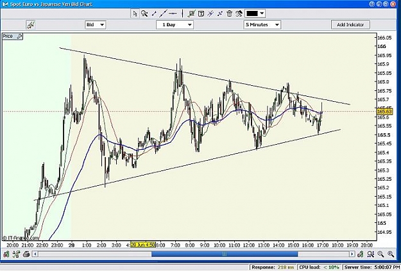The width and height of the screenshot is (401, 271).
Task: Click the Response 218 ms status field
Action: (273, 267)
